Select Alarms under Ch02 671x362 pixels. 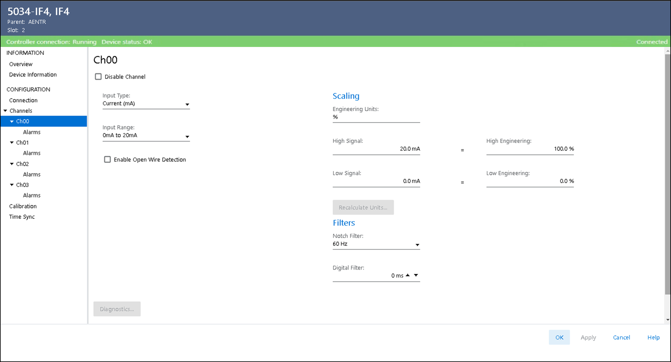pyautogui.click(x=32, y=174)
